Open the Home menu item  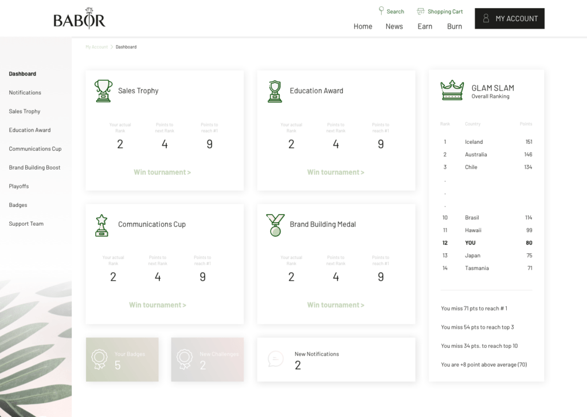click(363, 26)
